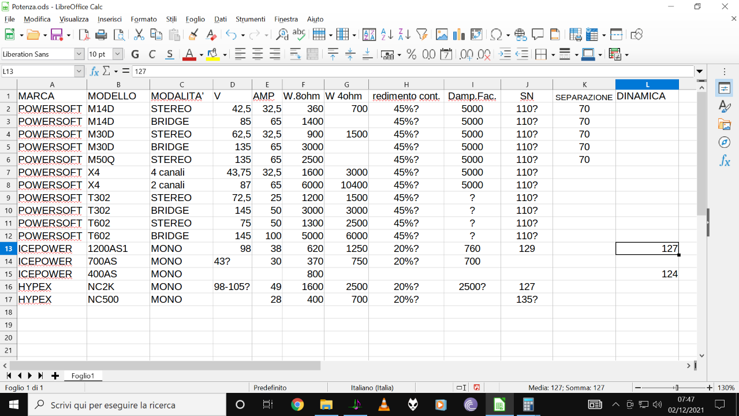This screenshot has width=739, height=416.
Task: Click the Save document icon
Action: [x=57, y=35]
